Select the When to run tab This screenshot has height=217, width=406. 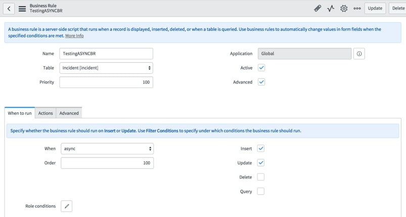20,113
